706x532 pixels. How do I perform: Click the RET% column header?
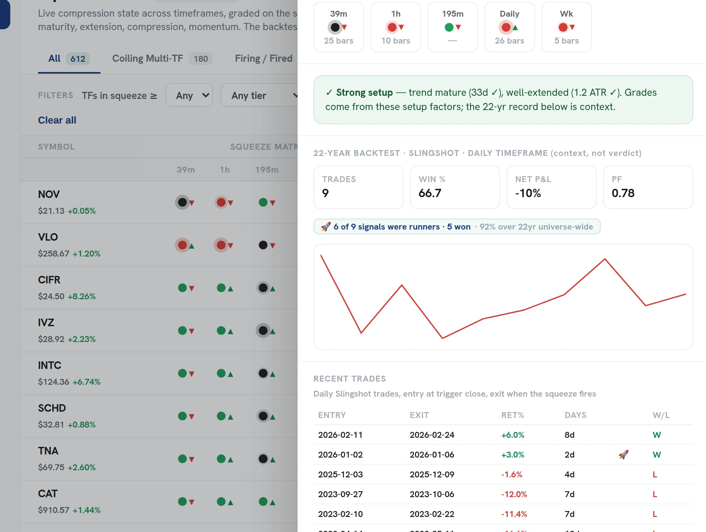pos(512,415)
